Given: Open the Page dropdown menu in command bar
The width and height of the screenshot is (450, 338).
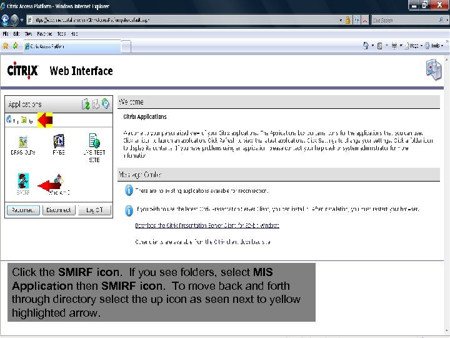Looking at the screenshot, I should (x=414, y=46).
